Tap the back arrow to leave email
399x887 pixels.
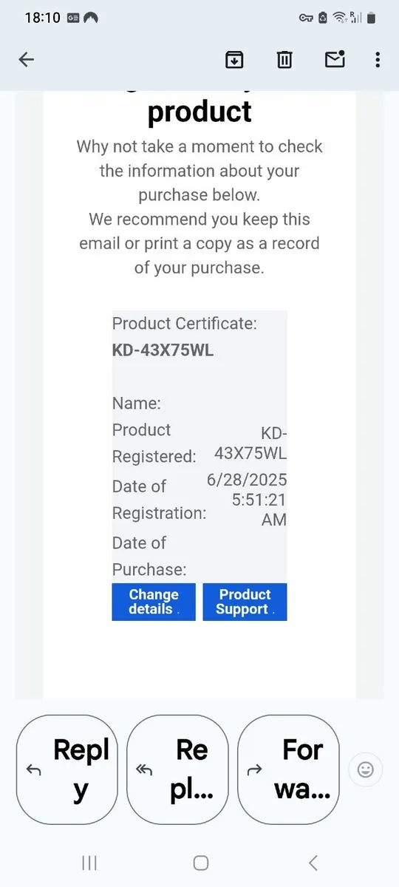pyautogui.click(x=27, y=60)
